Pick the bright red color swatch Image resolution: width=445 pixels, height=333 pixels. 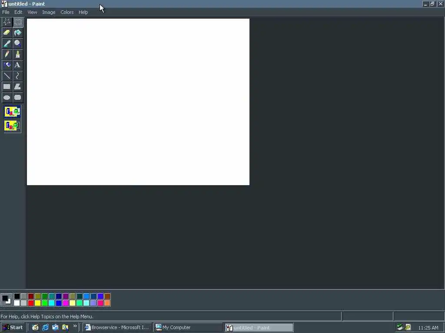[31, 303]
